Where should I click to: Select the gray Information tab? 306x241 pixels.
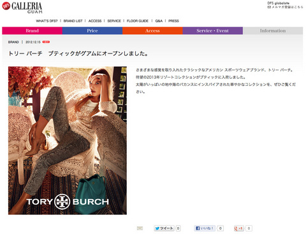click(x=273, y=31)
